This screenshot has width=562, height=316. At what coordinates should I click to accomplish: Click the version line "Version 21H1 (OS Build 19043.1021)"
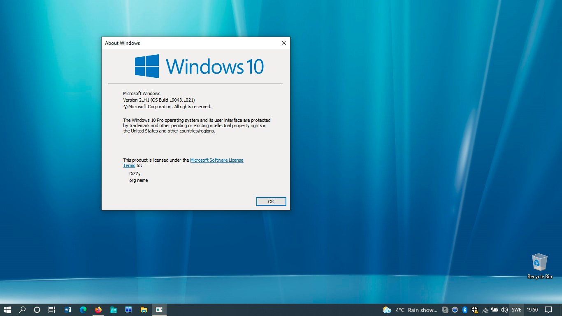(x=159, y=100)
